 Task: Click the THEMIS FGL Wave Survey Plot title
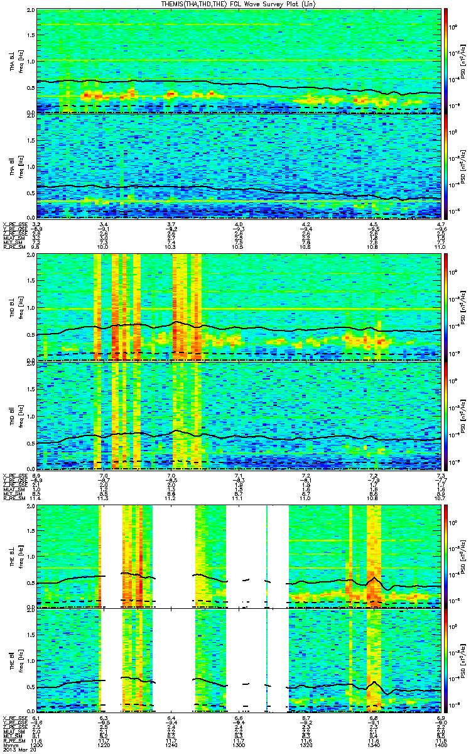(x=239, y=4)
